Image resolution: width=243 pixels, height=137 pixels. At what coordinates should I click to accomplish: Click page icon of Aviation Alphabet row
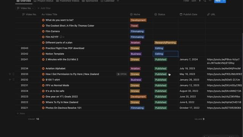43,68
